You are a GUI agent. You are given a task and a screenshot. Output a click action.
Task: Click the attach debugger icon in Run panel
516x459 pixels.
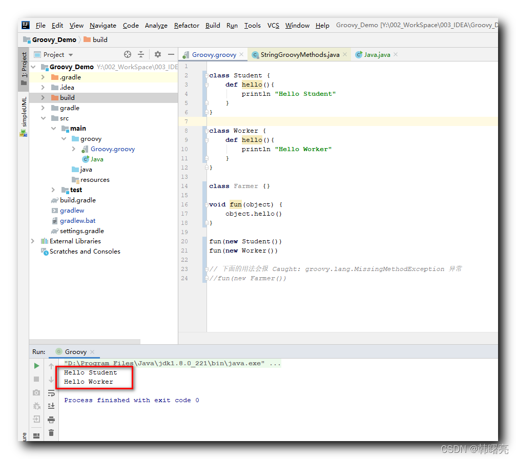36,406
